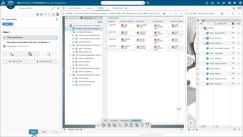Click Add Existing Filter
This screenshot has width=243, height=137.
pos(44,61)
